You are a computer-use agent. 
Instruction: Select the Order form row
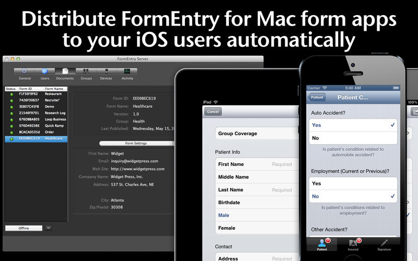[x=36, y=133]
